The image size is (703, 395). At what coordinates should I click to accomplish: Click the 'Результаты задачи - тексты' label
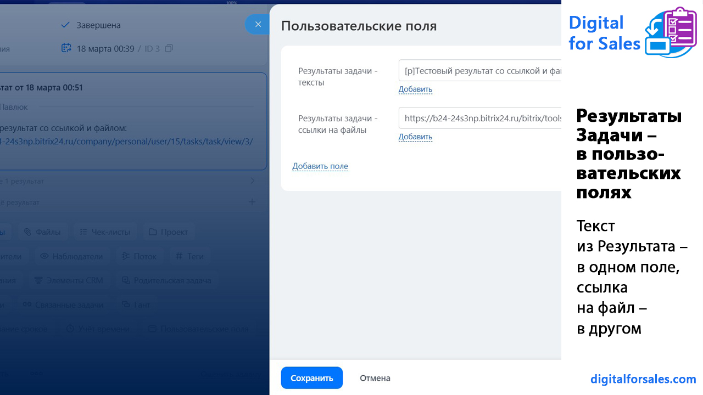(x=338, y=77)
